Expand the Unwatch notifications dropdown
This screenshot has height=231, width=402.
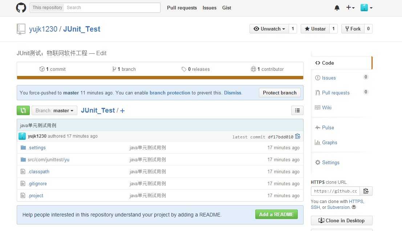point(269,29)
